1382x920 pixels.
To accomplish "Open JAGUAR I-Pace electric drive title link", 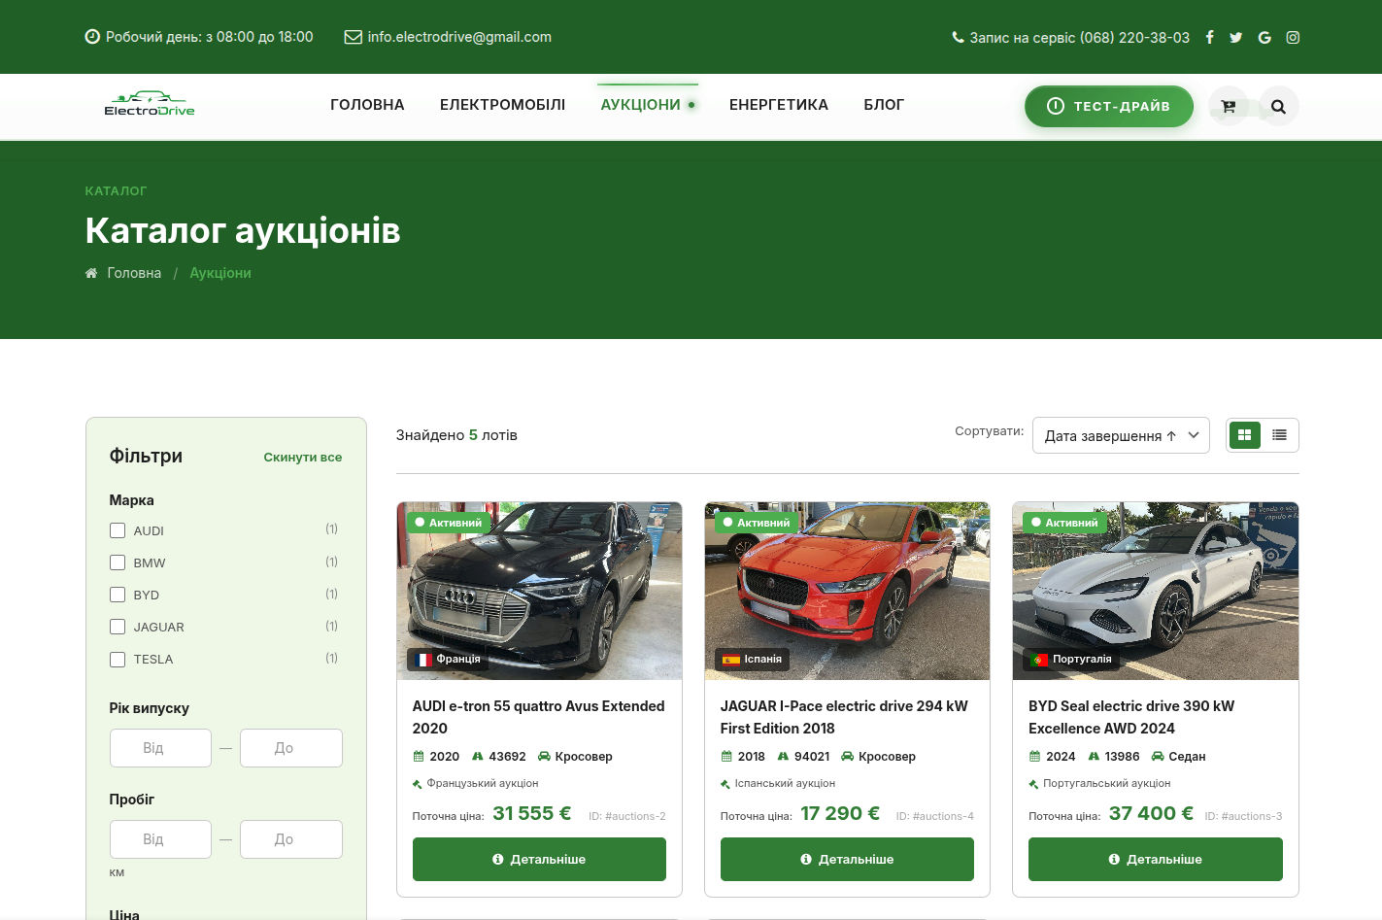I will [x=844, y=717].
